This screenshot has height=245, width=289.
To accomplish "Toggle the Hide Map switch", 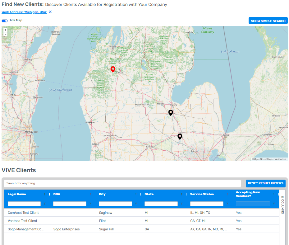I will [5, 21].
